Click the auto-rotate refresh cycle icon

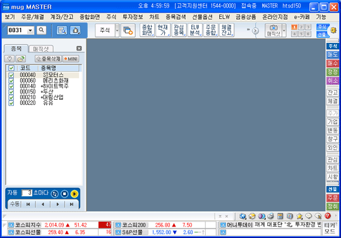(x=54, y=194)
